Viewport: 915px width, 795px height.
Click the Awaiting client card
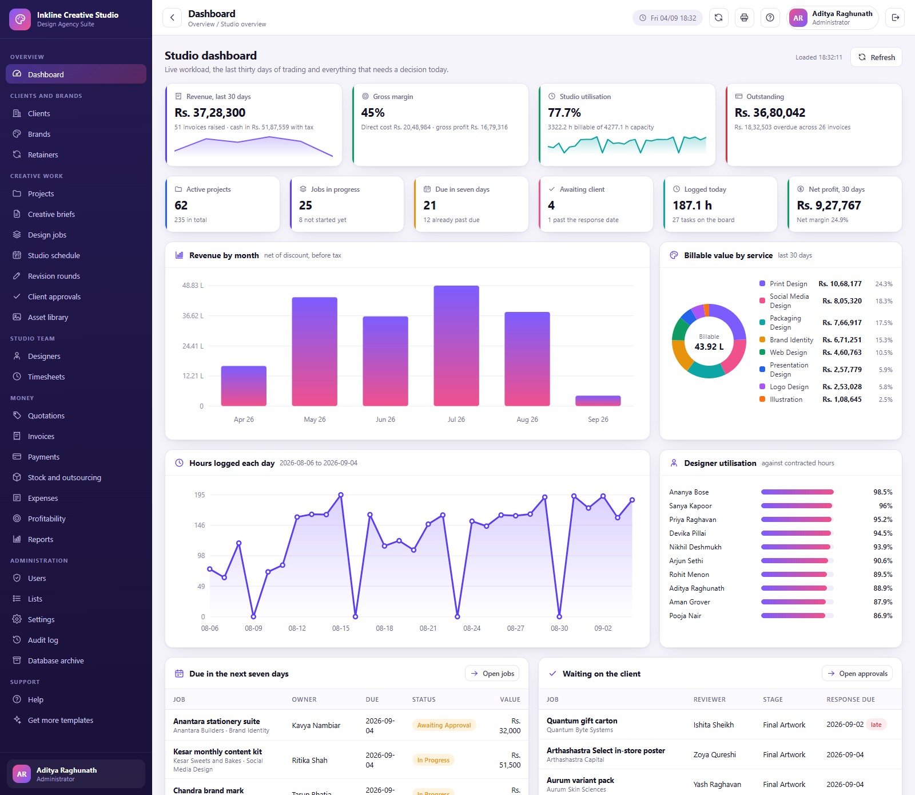(x=596, y=204)
